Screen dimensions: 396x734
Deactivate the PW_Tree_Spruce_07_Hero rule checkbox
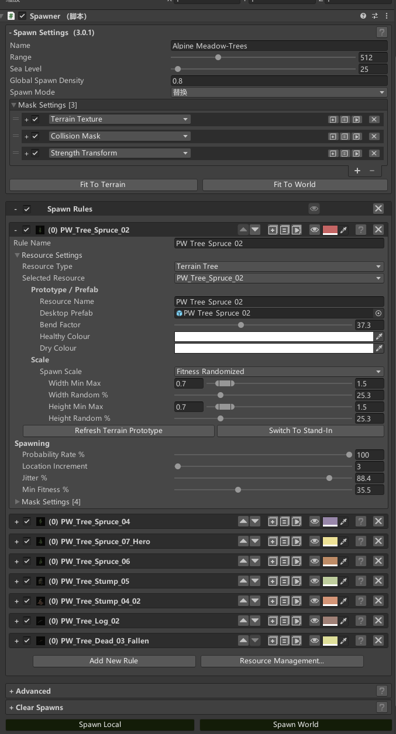pyautogui.click(x=26, y=542)
